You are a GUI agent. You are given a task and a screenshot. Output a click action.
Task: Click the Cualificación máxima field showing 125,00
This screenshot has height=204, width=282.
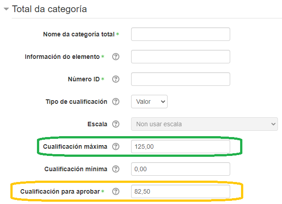coord(180,146)
